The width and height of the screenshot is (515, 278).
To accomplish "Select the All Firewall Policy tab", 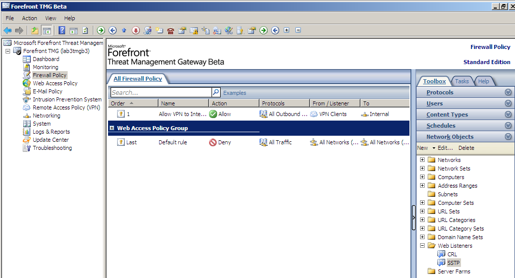I will coord(138,79).
